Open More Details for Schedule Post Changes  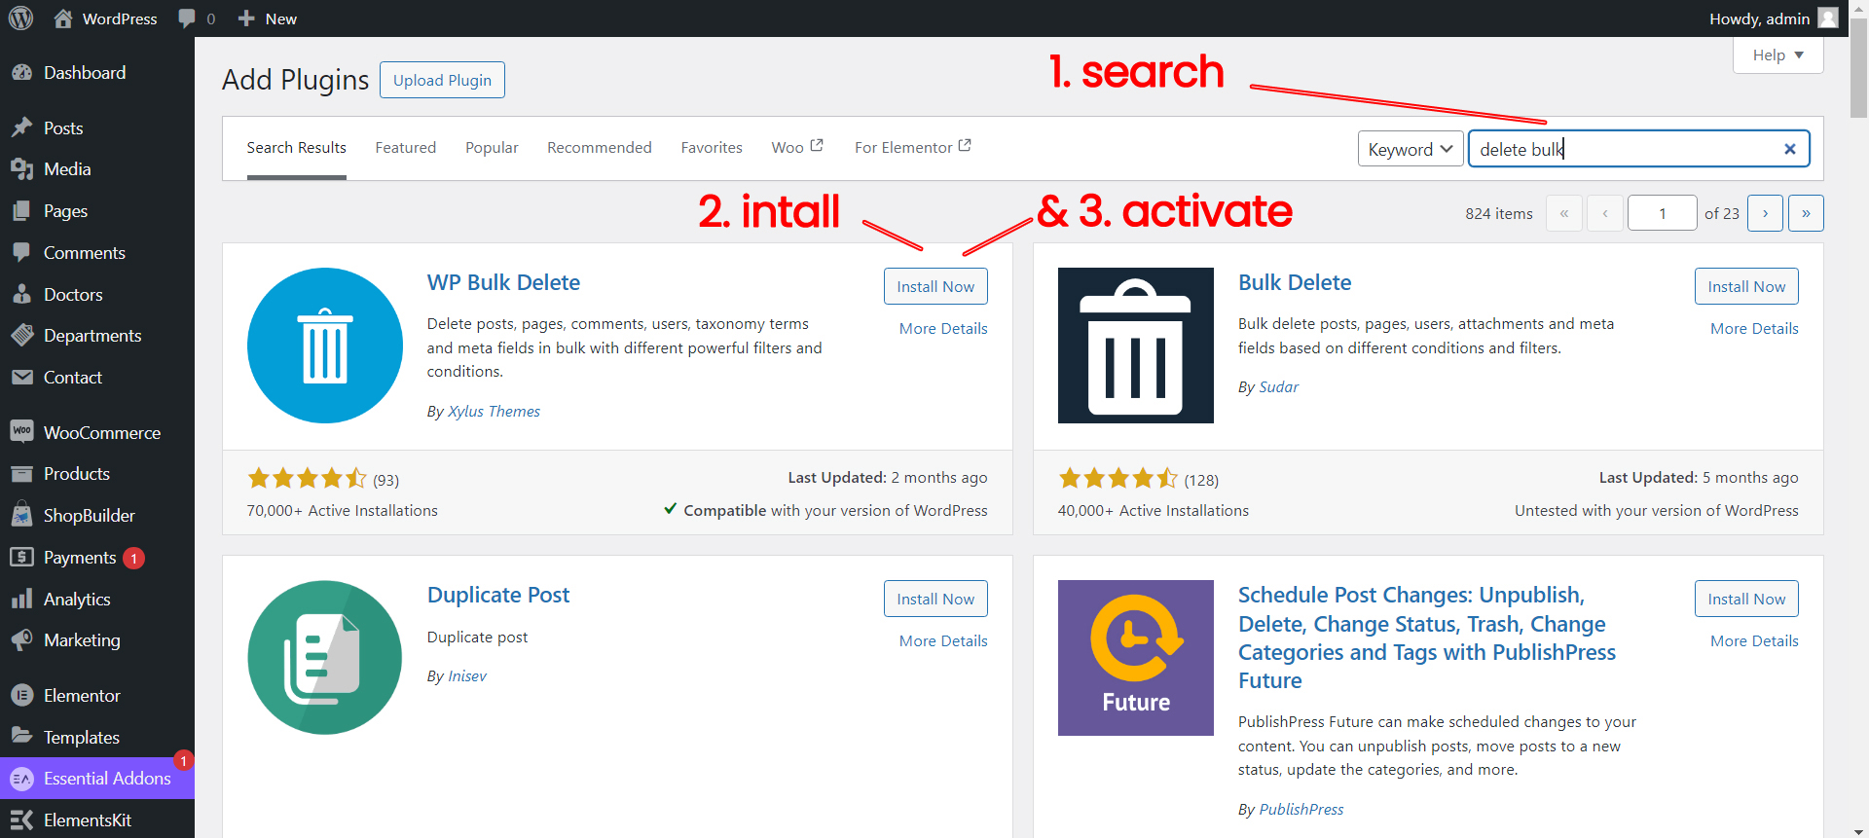1754,641
